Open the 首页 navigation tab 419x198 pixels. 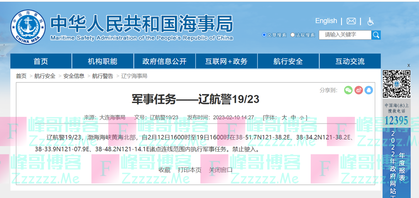click(x=41, y=61)
